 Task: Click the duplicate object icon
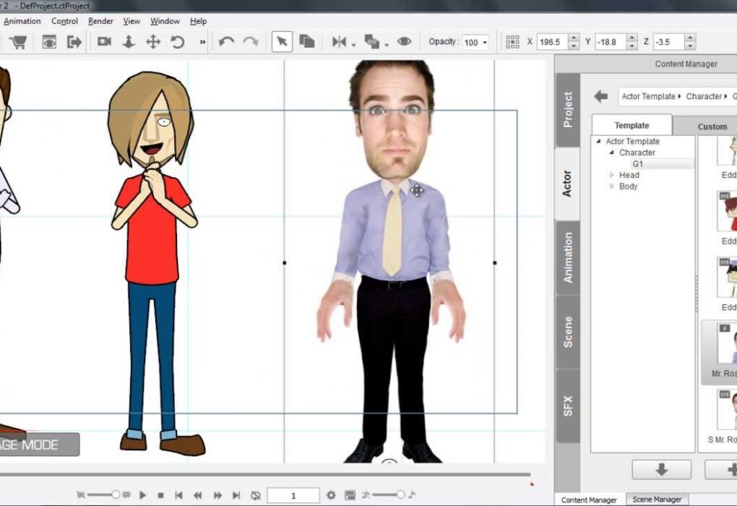click(x=306, y=42)
